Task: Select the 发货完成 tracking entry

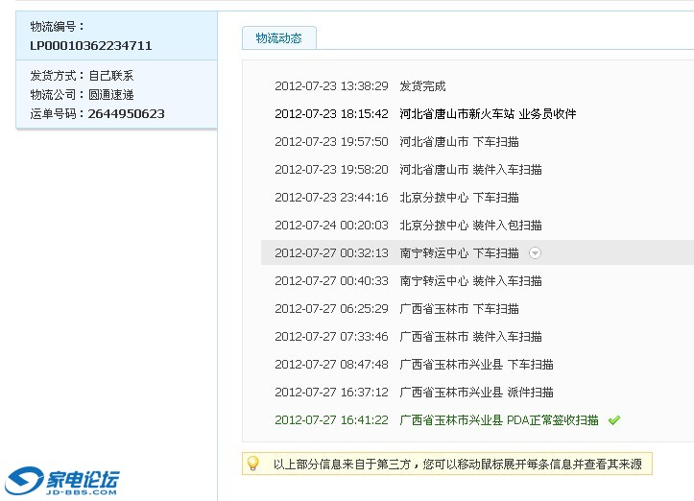Action: pyautogui.click(x=422, y=86)
